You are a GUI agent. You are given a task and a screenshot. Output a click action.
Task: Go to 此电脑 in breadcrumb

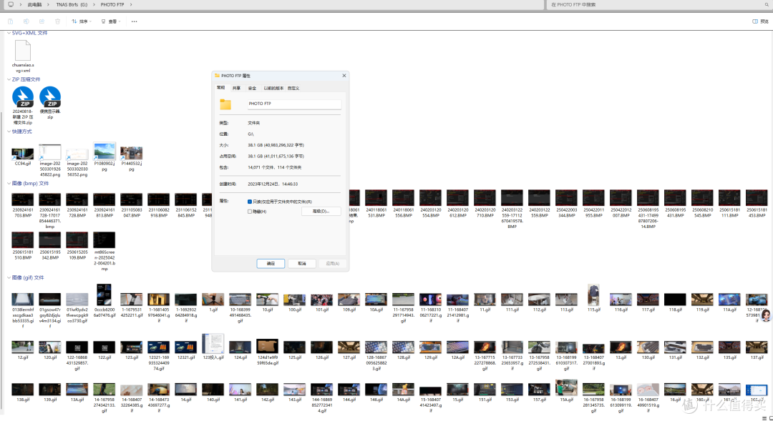tap(34, 4)
